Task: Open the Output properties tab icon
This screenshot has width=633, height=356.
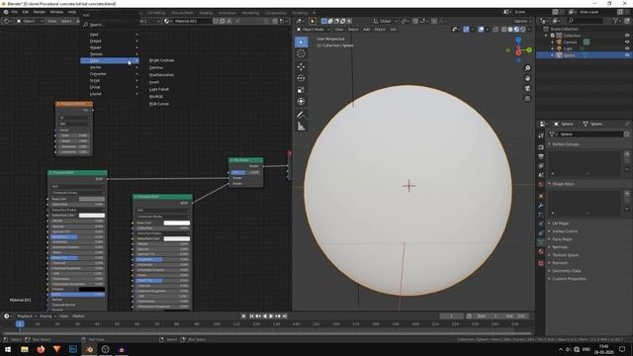Action: [541, 156]
